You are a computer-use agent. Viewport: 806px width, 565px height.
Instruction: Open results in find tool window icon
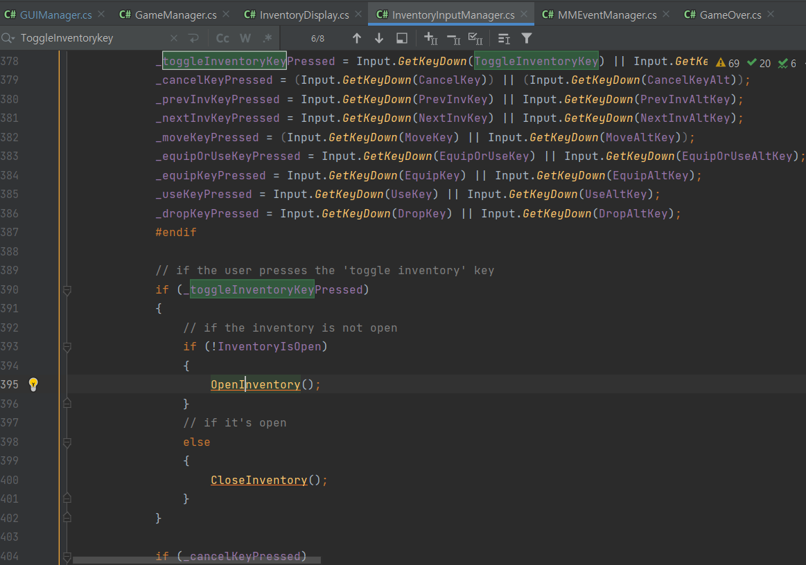pyautogui.click(x=402, y=38)
